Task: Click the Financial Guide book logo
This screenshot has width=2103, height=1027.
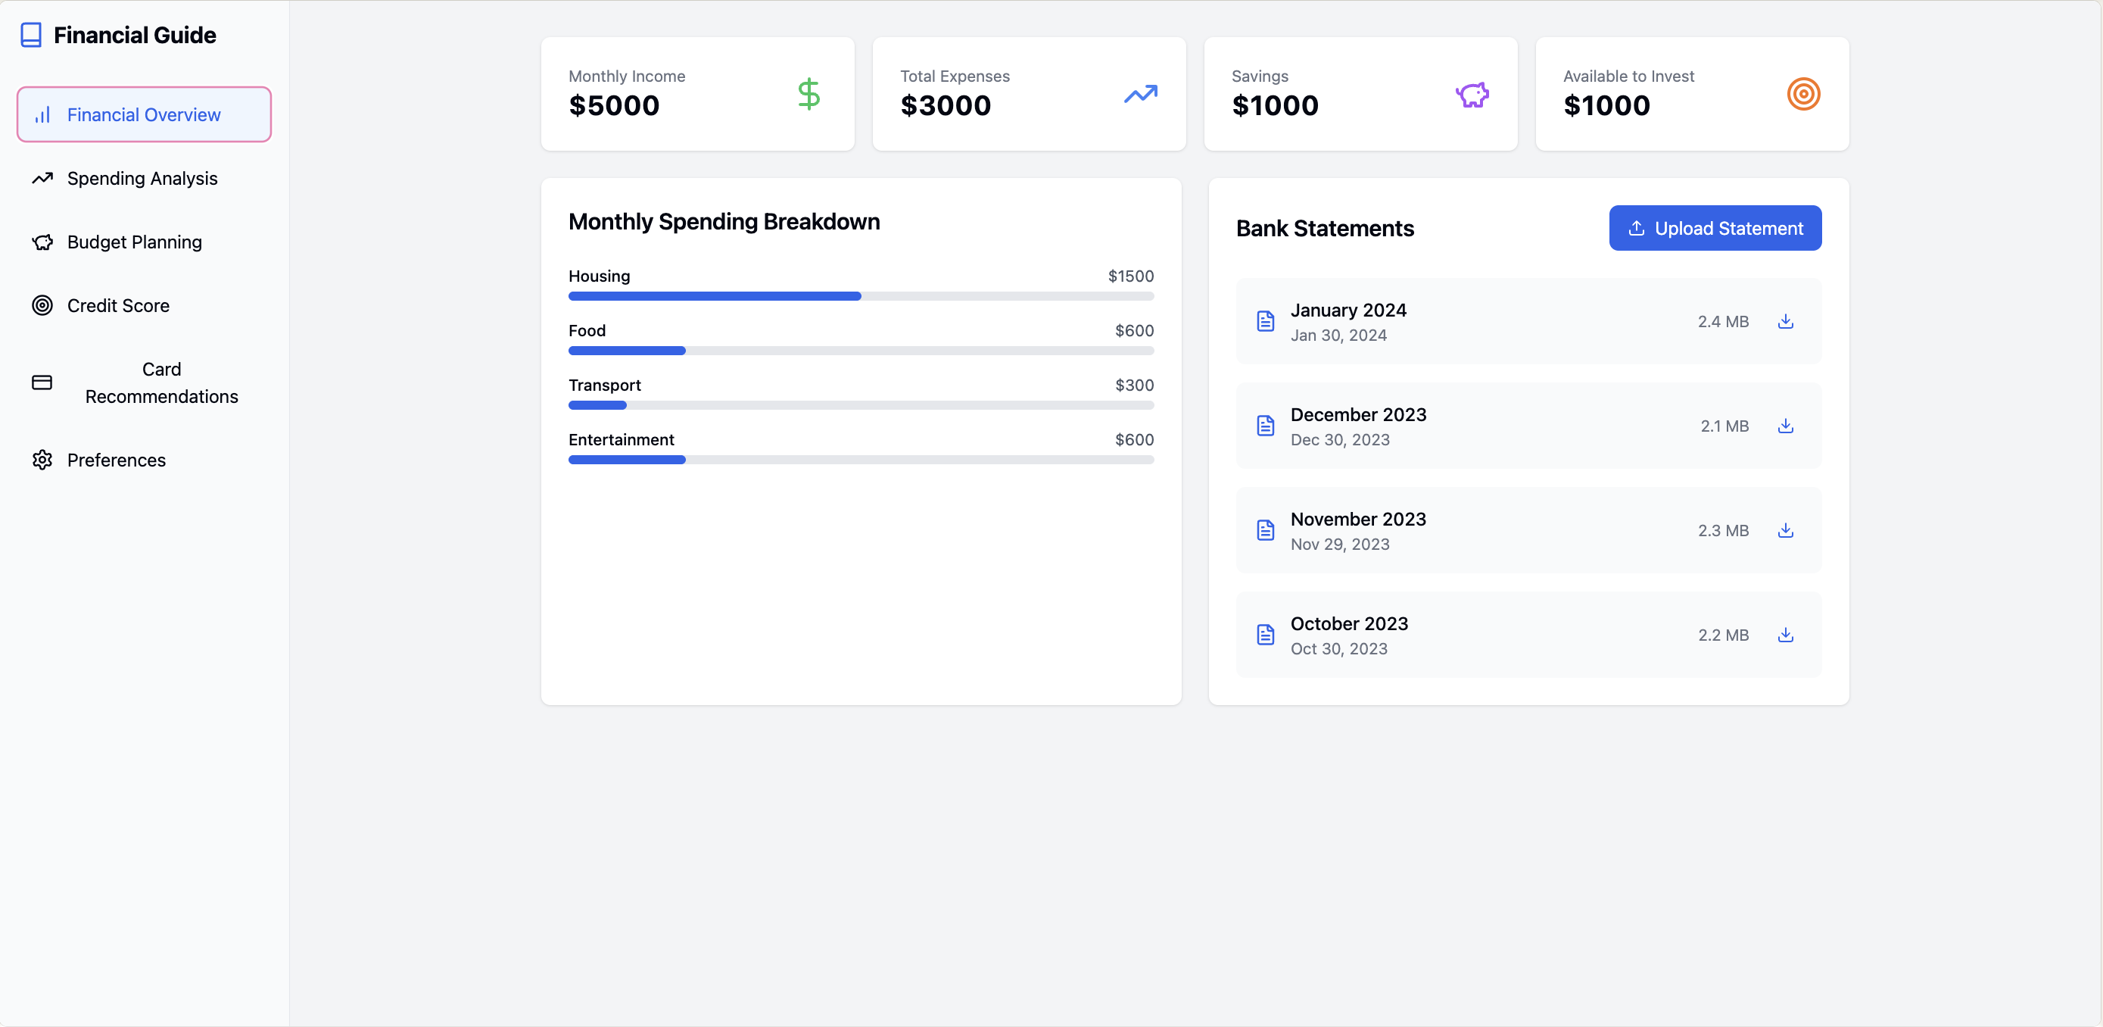Action: click(31, 35)
